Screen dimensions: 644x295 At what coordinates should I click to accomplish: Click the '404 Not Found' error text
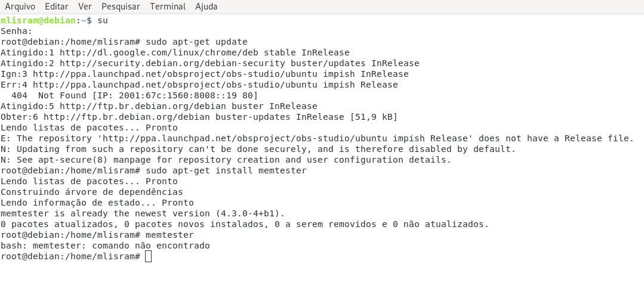click(50, 95)
